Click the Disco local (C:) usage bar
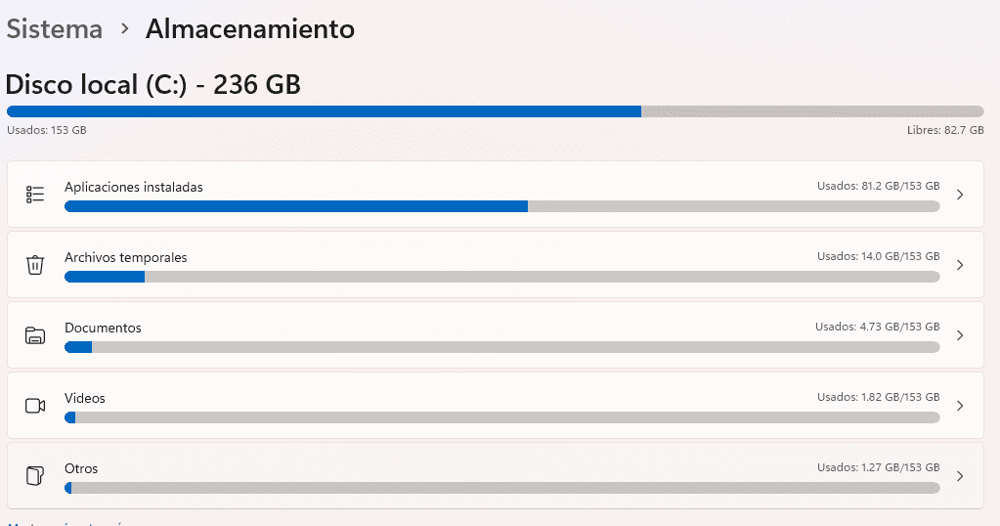Image resolution: width=1000 pixels, height=526 pixels. pos(495,111)
